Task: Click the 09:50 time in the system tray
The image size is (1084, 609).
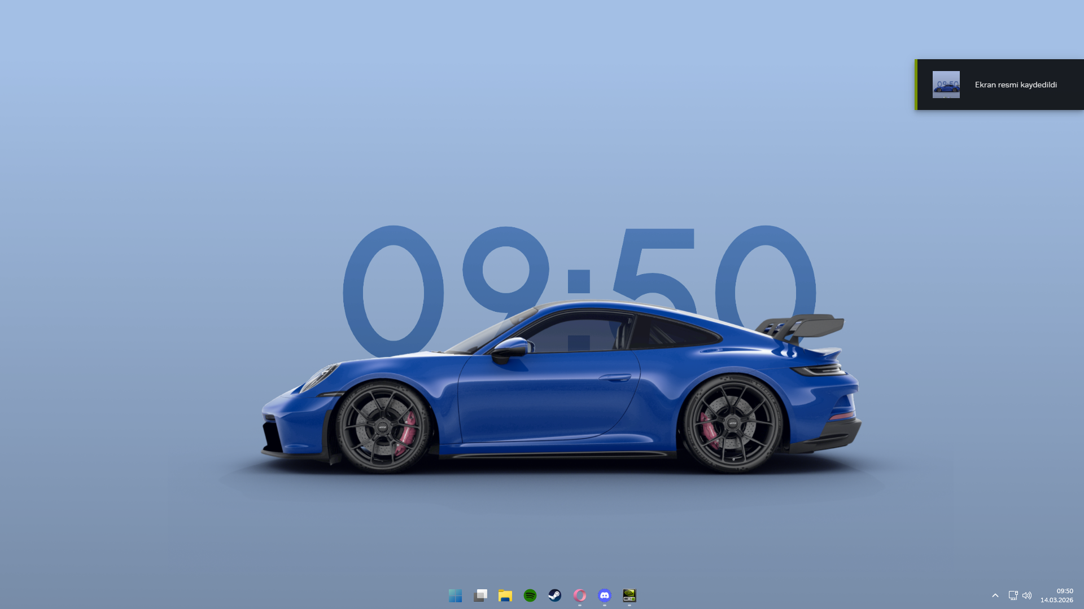Action: coord(1064,591)
